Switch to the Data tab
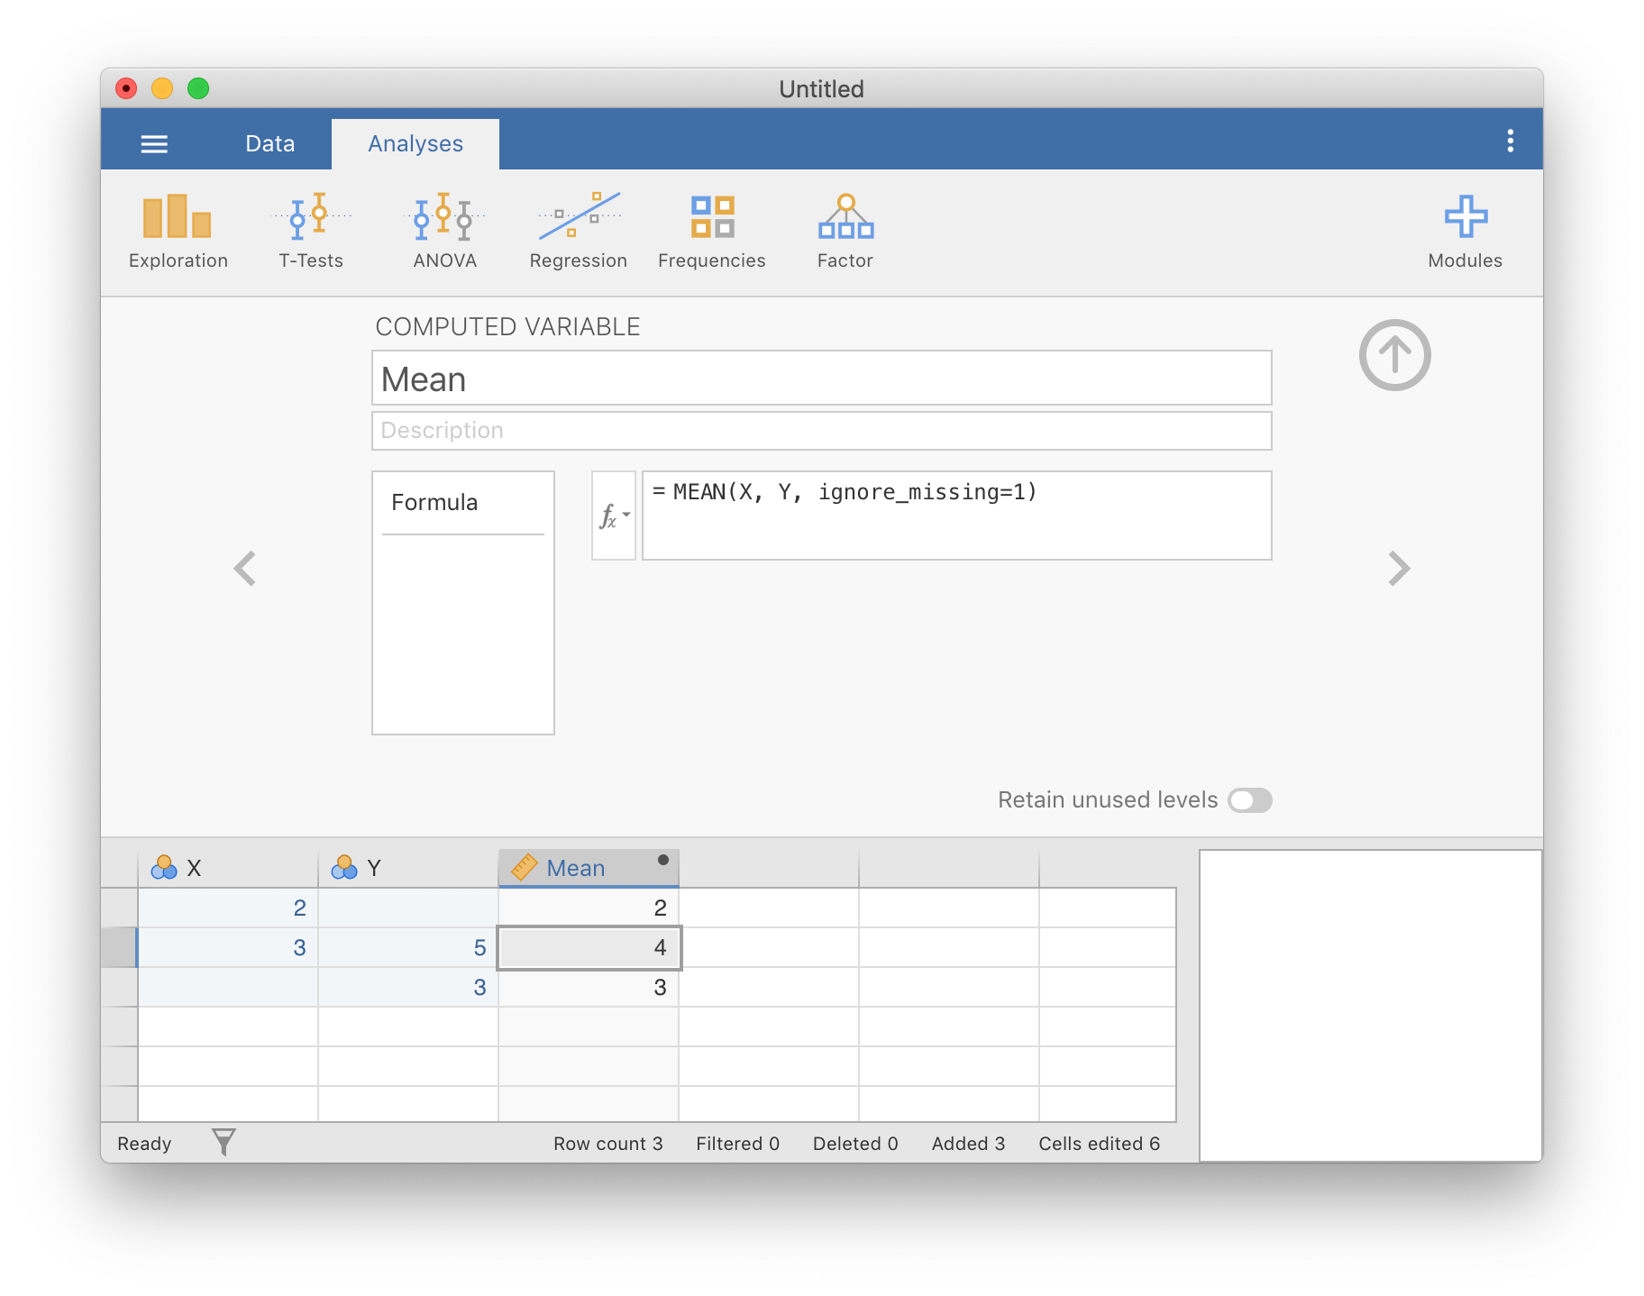1644x1296 pixels. (269, 142)
